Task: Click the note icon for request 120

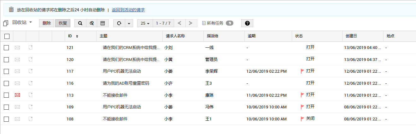Action: point(31,59)
